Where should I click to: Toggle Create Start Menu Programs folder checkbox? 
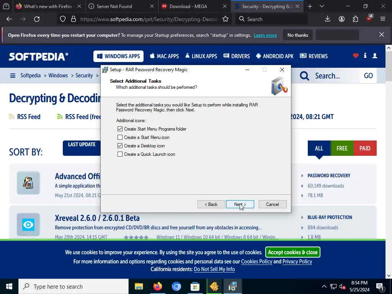pos(120,129)
